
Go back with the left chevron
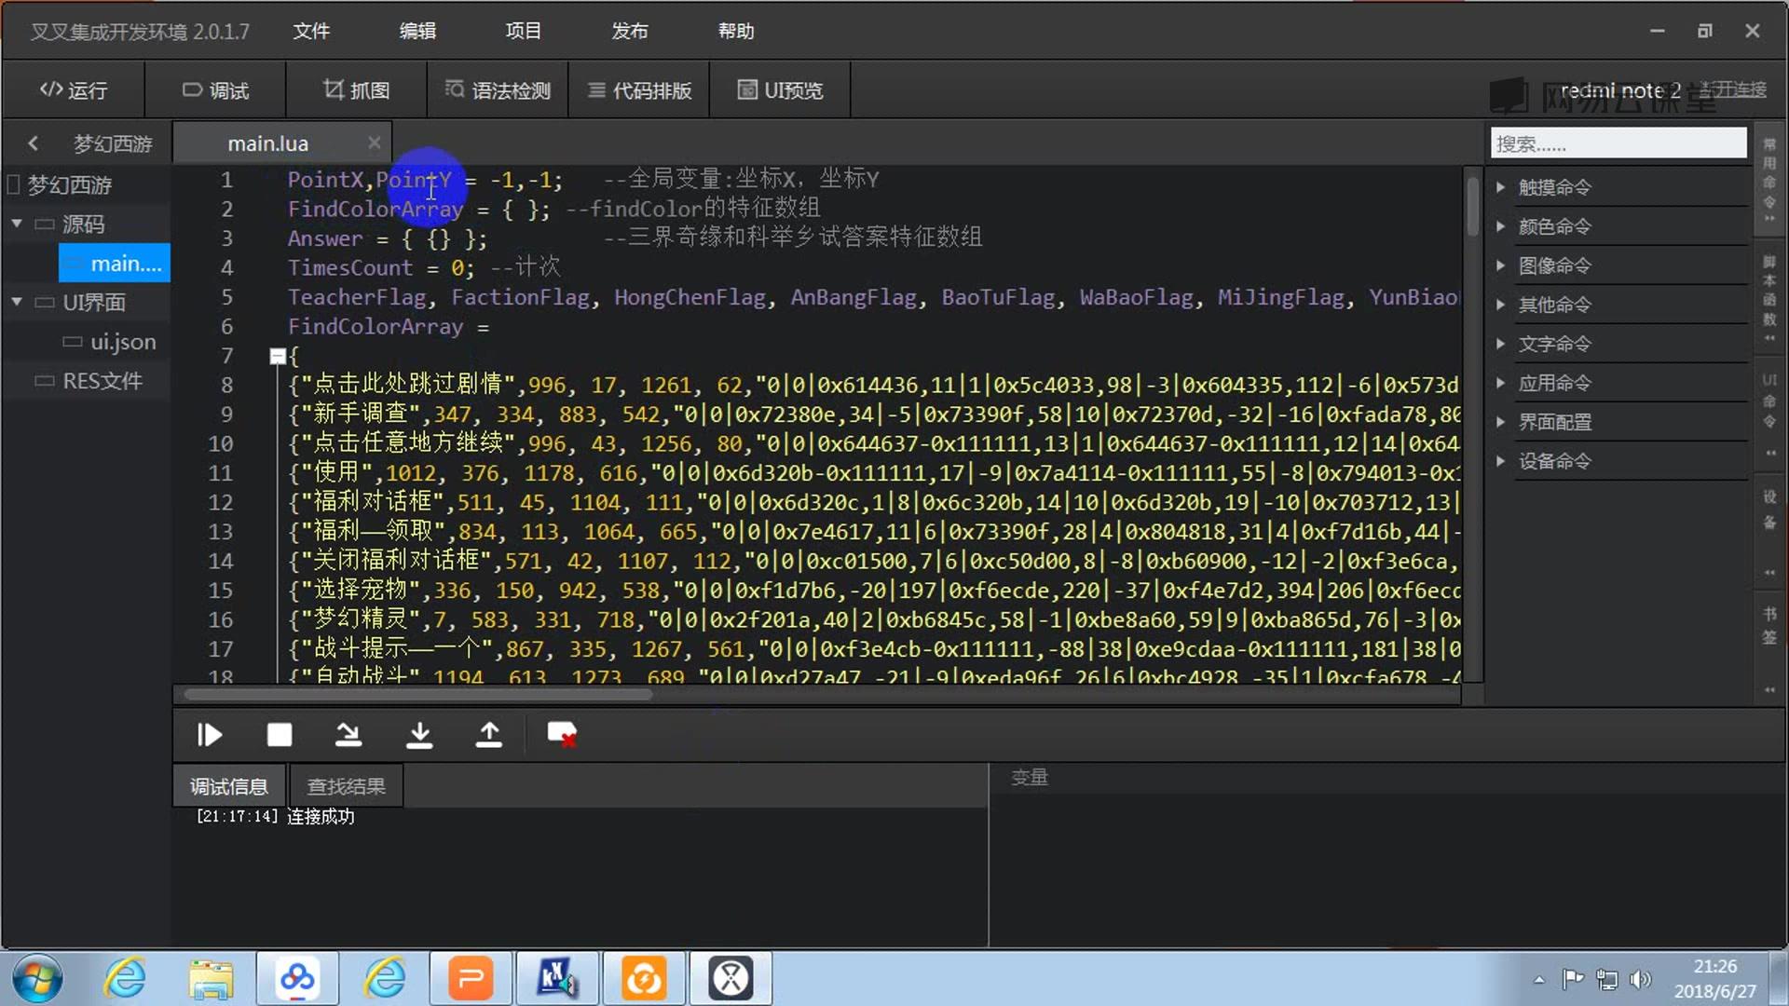point(34,143)
